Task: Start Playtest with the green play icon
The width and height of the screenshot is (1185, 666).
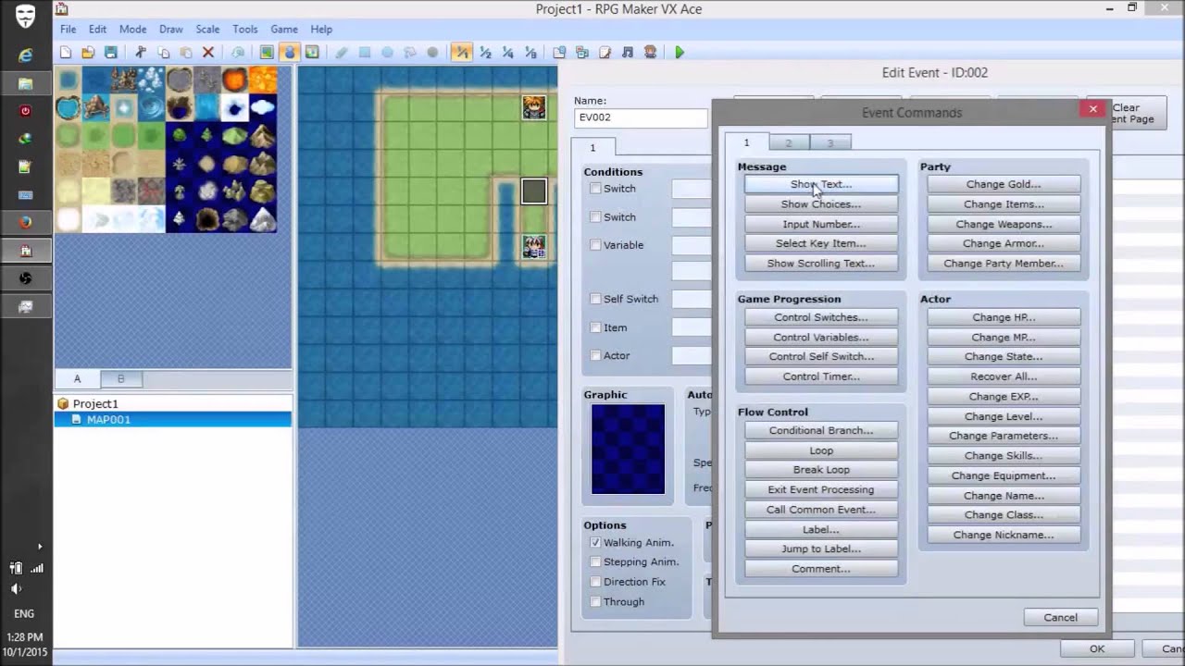Action: [680, 53]
